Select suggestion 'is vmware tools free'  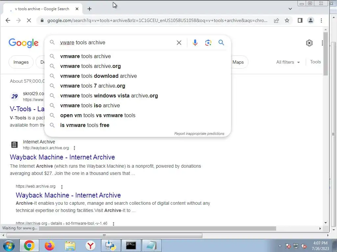[138, 125]
